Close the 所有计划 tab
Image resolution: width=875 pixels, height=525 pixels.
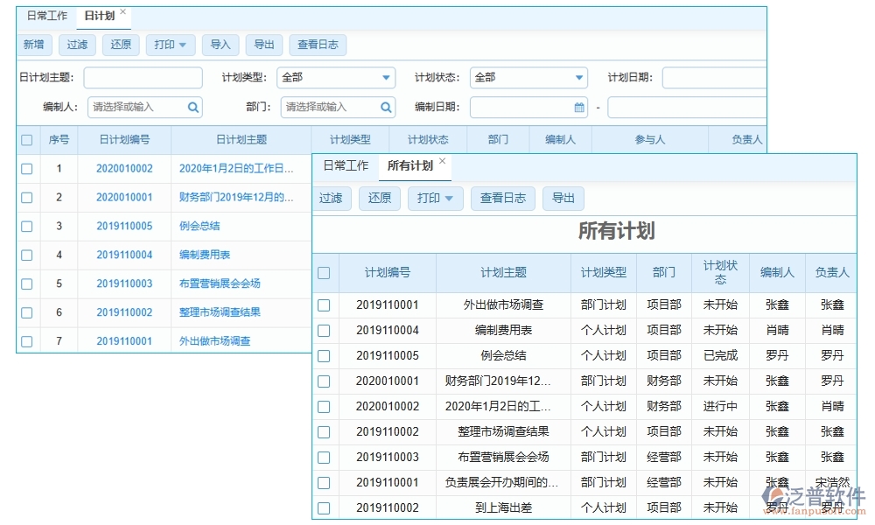click(x=443, y=161)
